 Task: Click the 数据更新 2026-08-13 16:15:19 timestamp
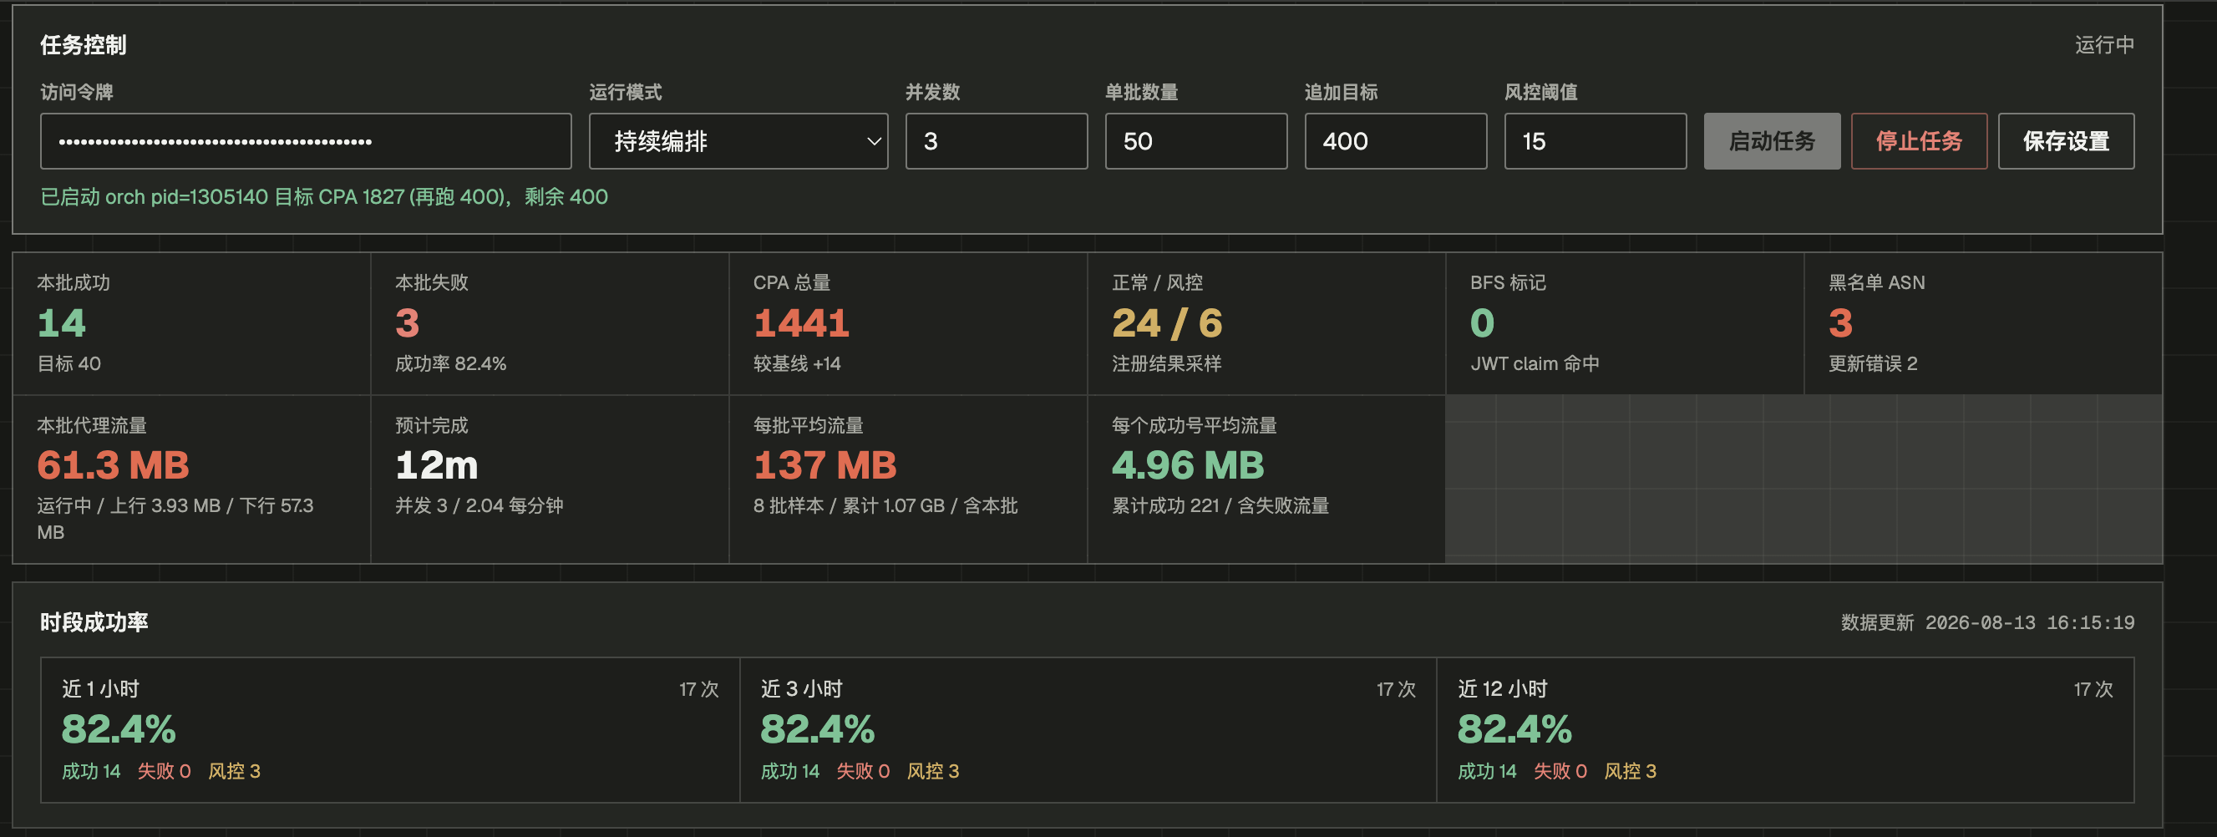point(1987,623)
